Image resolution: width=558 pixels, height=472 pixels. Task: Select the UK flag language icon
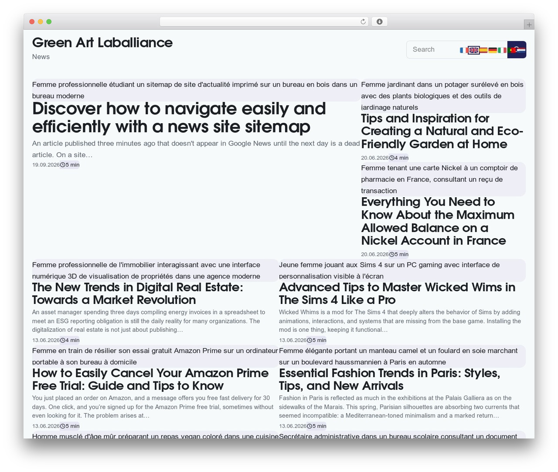474,50
